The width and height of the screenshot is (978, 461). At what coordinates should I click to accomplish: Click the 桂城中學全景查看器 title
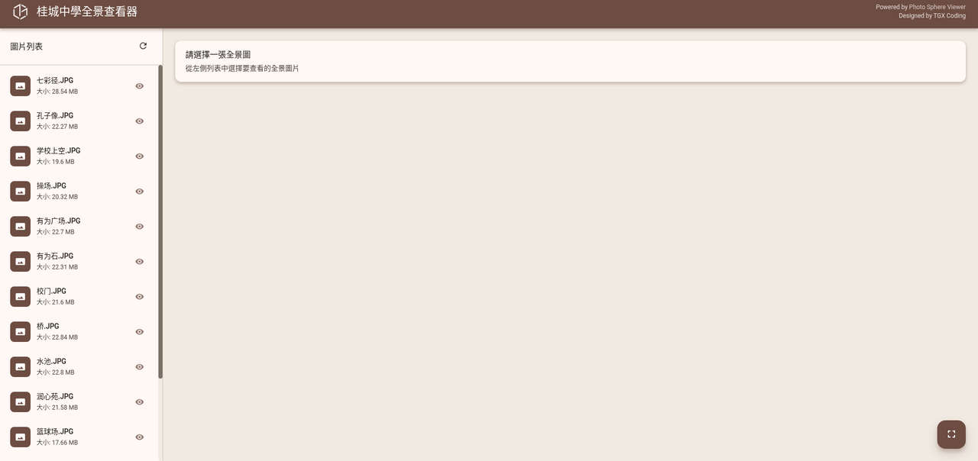point(87,12)
